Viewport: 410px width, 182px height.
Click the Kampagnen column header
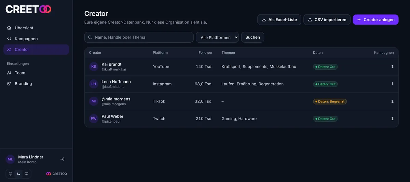(384, 53)
